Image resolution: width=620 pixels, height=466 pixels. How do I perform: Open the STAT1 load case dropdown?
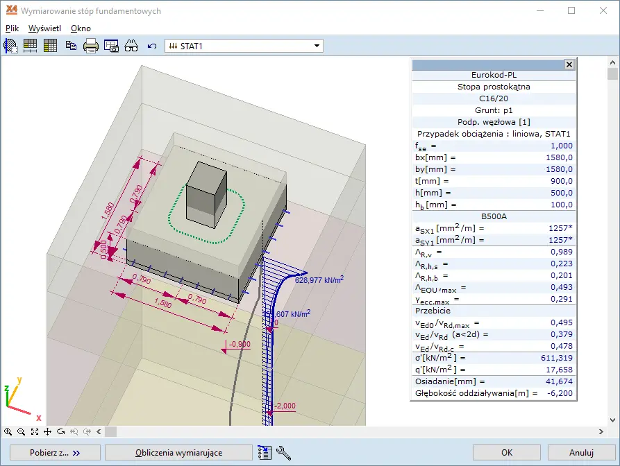(317, 46)
